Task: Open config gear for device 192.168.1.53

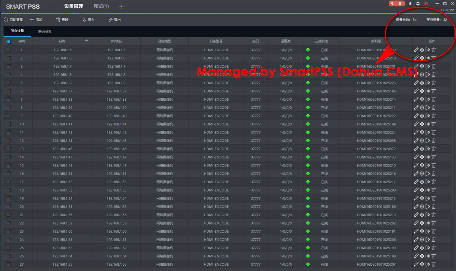Action: click(422, 190)
